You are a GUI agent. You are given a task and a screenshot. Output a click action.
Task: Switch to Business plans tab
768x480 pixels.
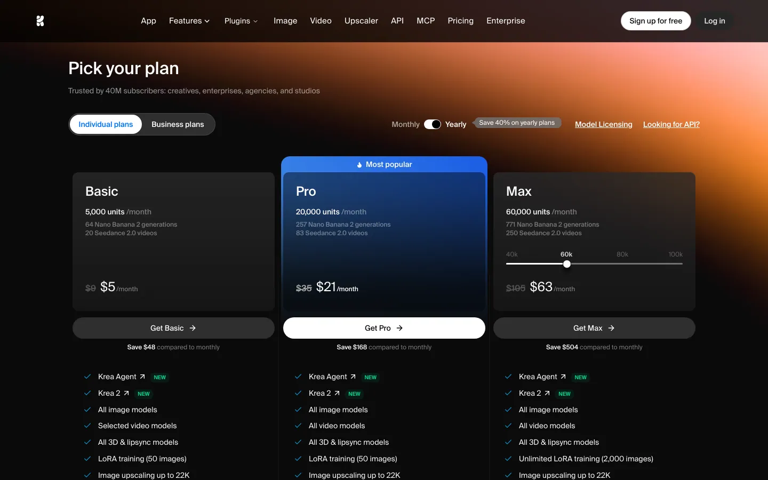[178, 124]
